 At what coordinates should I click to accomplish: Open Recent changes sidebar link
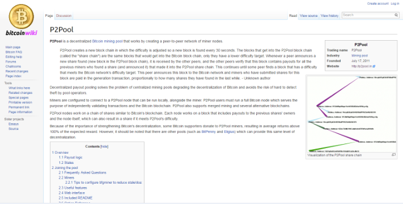16,71
